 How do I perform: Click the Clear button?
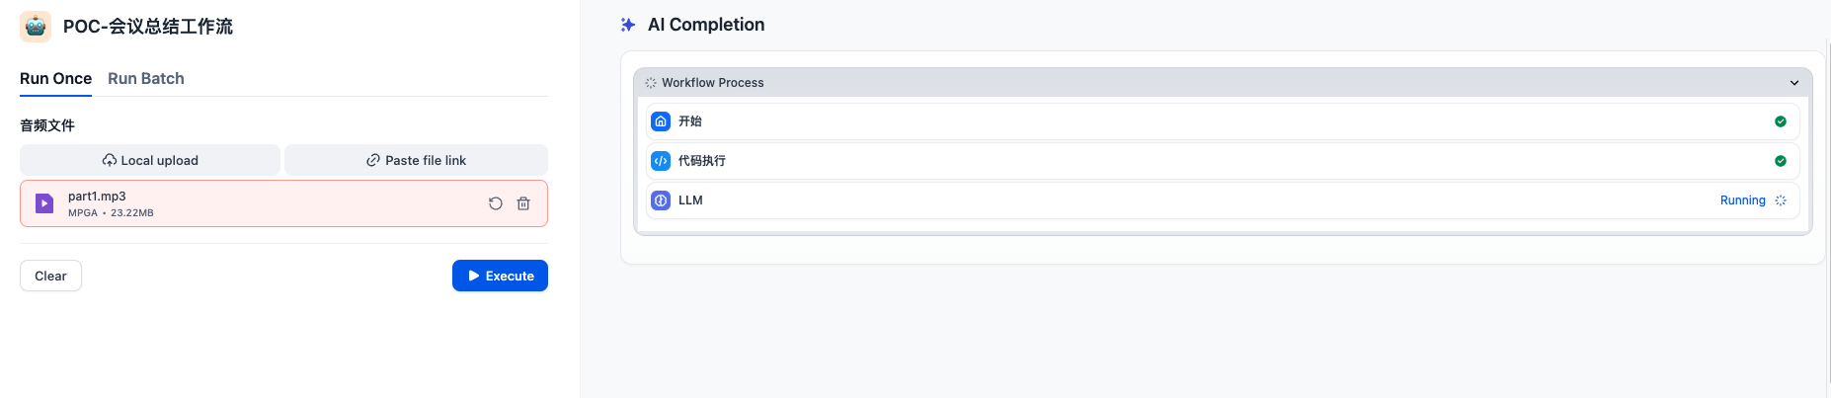pos(50,276)
